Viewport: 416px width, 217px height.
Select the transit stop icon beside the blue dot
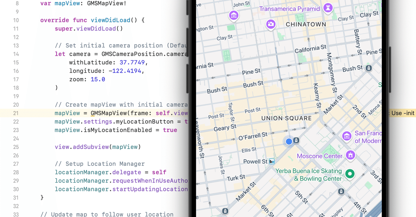click(296, 141)
